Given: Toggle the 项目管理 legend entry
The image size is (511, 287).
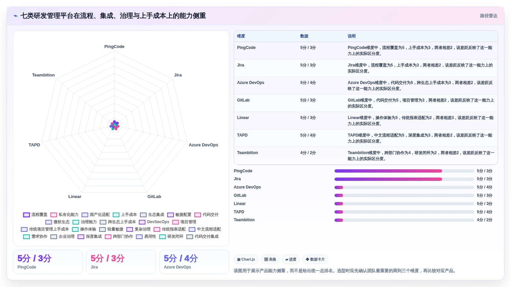Looking at the screenshot, I should (x=184, y=222).
